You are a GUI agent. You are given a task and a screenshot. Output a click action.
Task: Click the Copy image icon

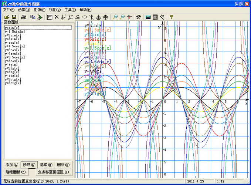(x=33, y=17)
